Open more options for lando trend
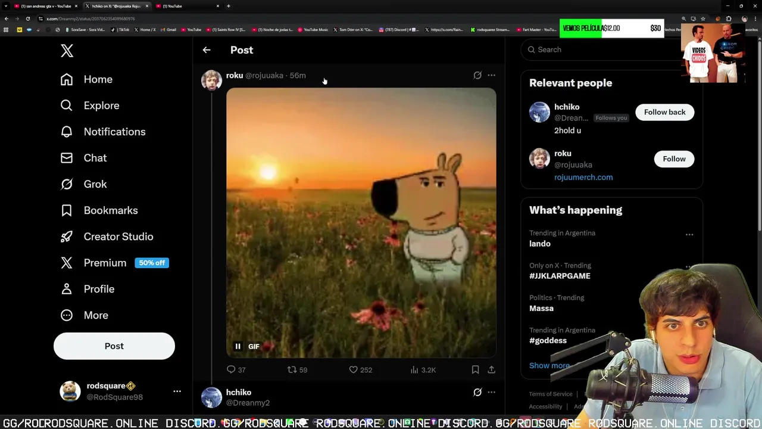 [689, 234]
